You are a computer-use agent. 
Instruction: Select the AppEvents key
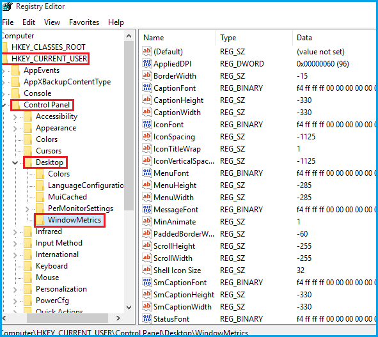click(42, 70)
